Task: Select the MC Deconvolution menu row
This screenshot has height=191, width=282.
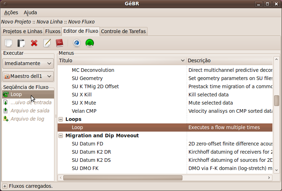Action: click(x=165, y=70)
